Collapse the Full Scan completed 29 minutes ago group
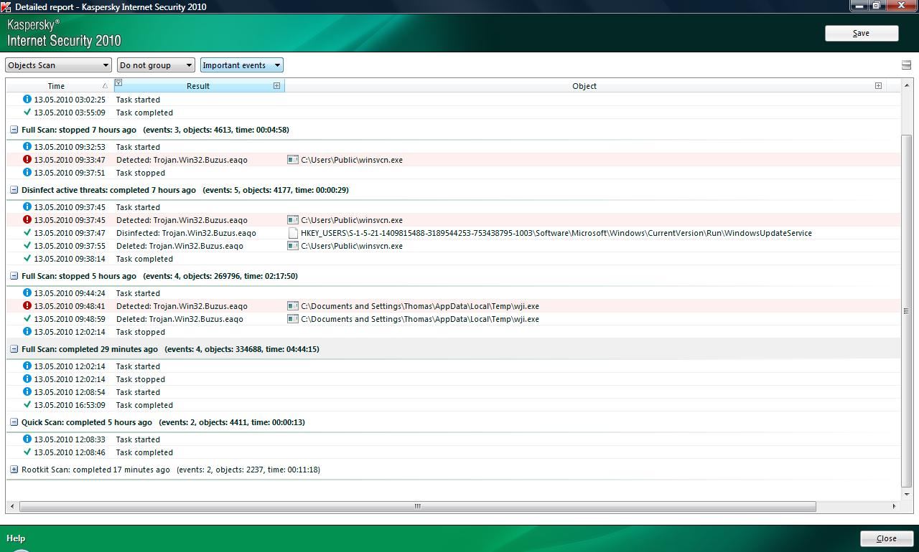The height and width of the screenshot is (552, 919). pyautogui.click(x=14, y=349)
